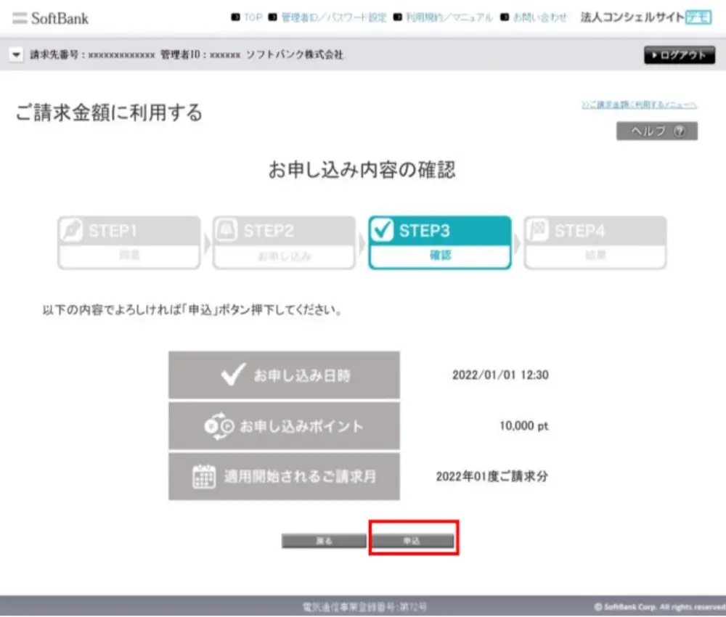Open the ヘルプ button

[656, 131]
